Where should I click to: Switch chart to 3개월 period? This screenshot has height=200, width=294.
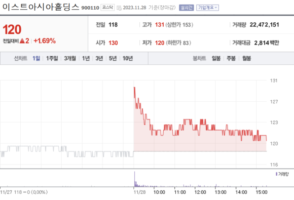(x=70, y=58)
